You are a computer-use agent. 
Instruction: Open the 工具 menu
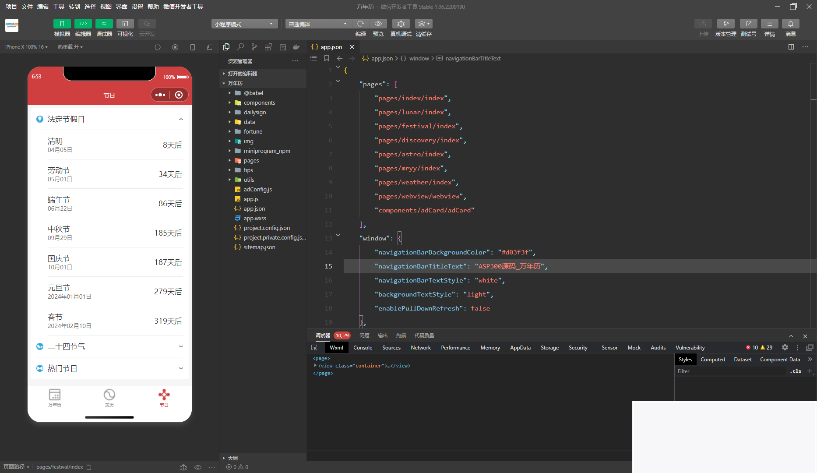point(59,7)
